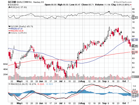Viewport: 139px width, 105px height.
Task: Click the QCOM (Daily) candlestick legend icon
Action: pos(9,26)
